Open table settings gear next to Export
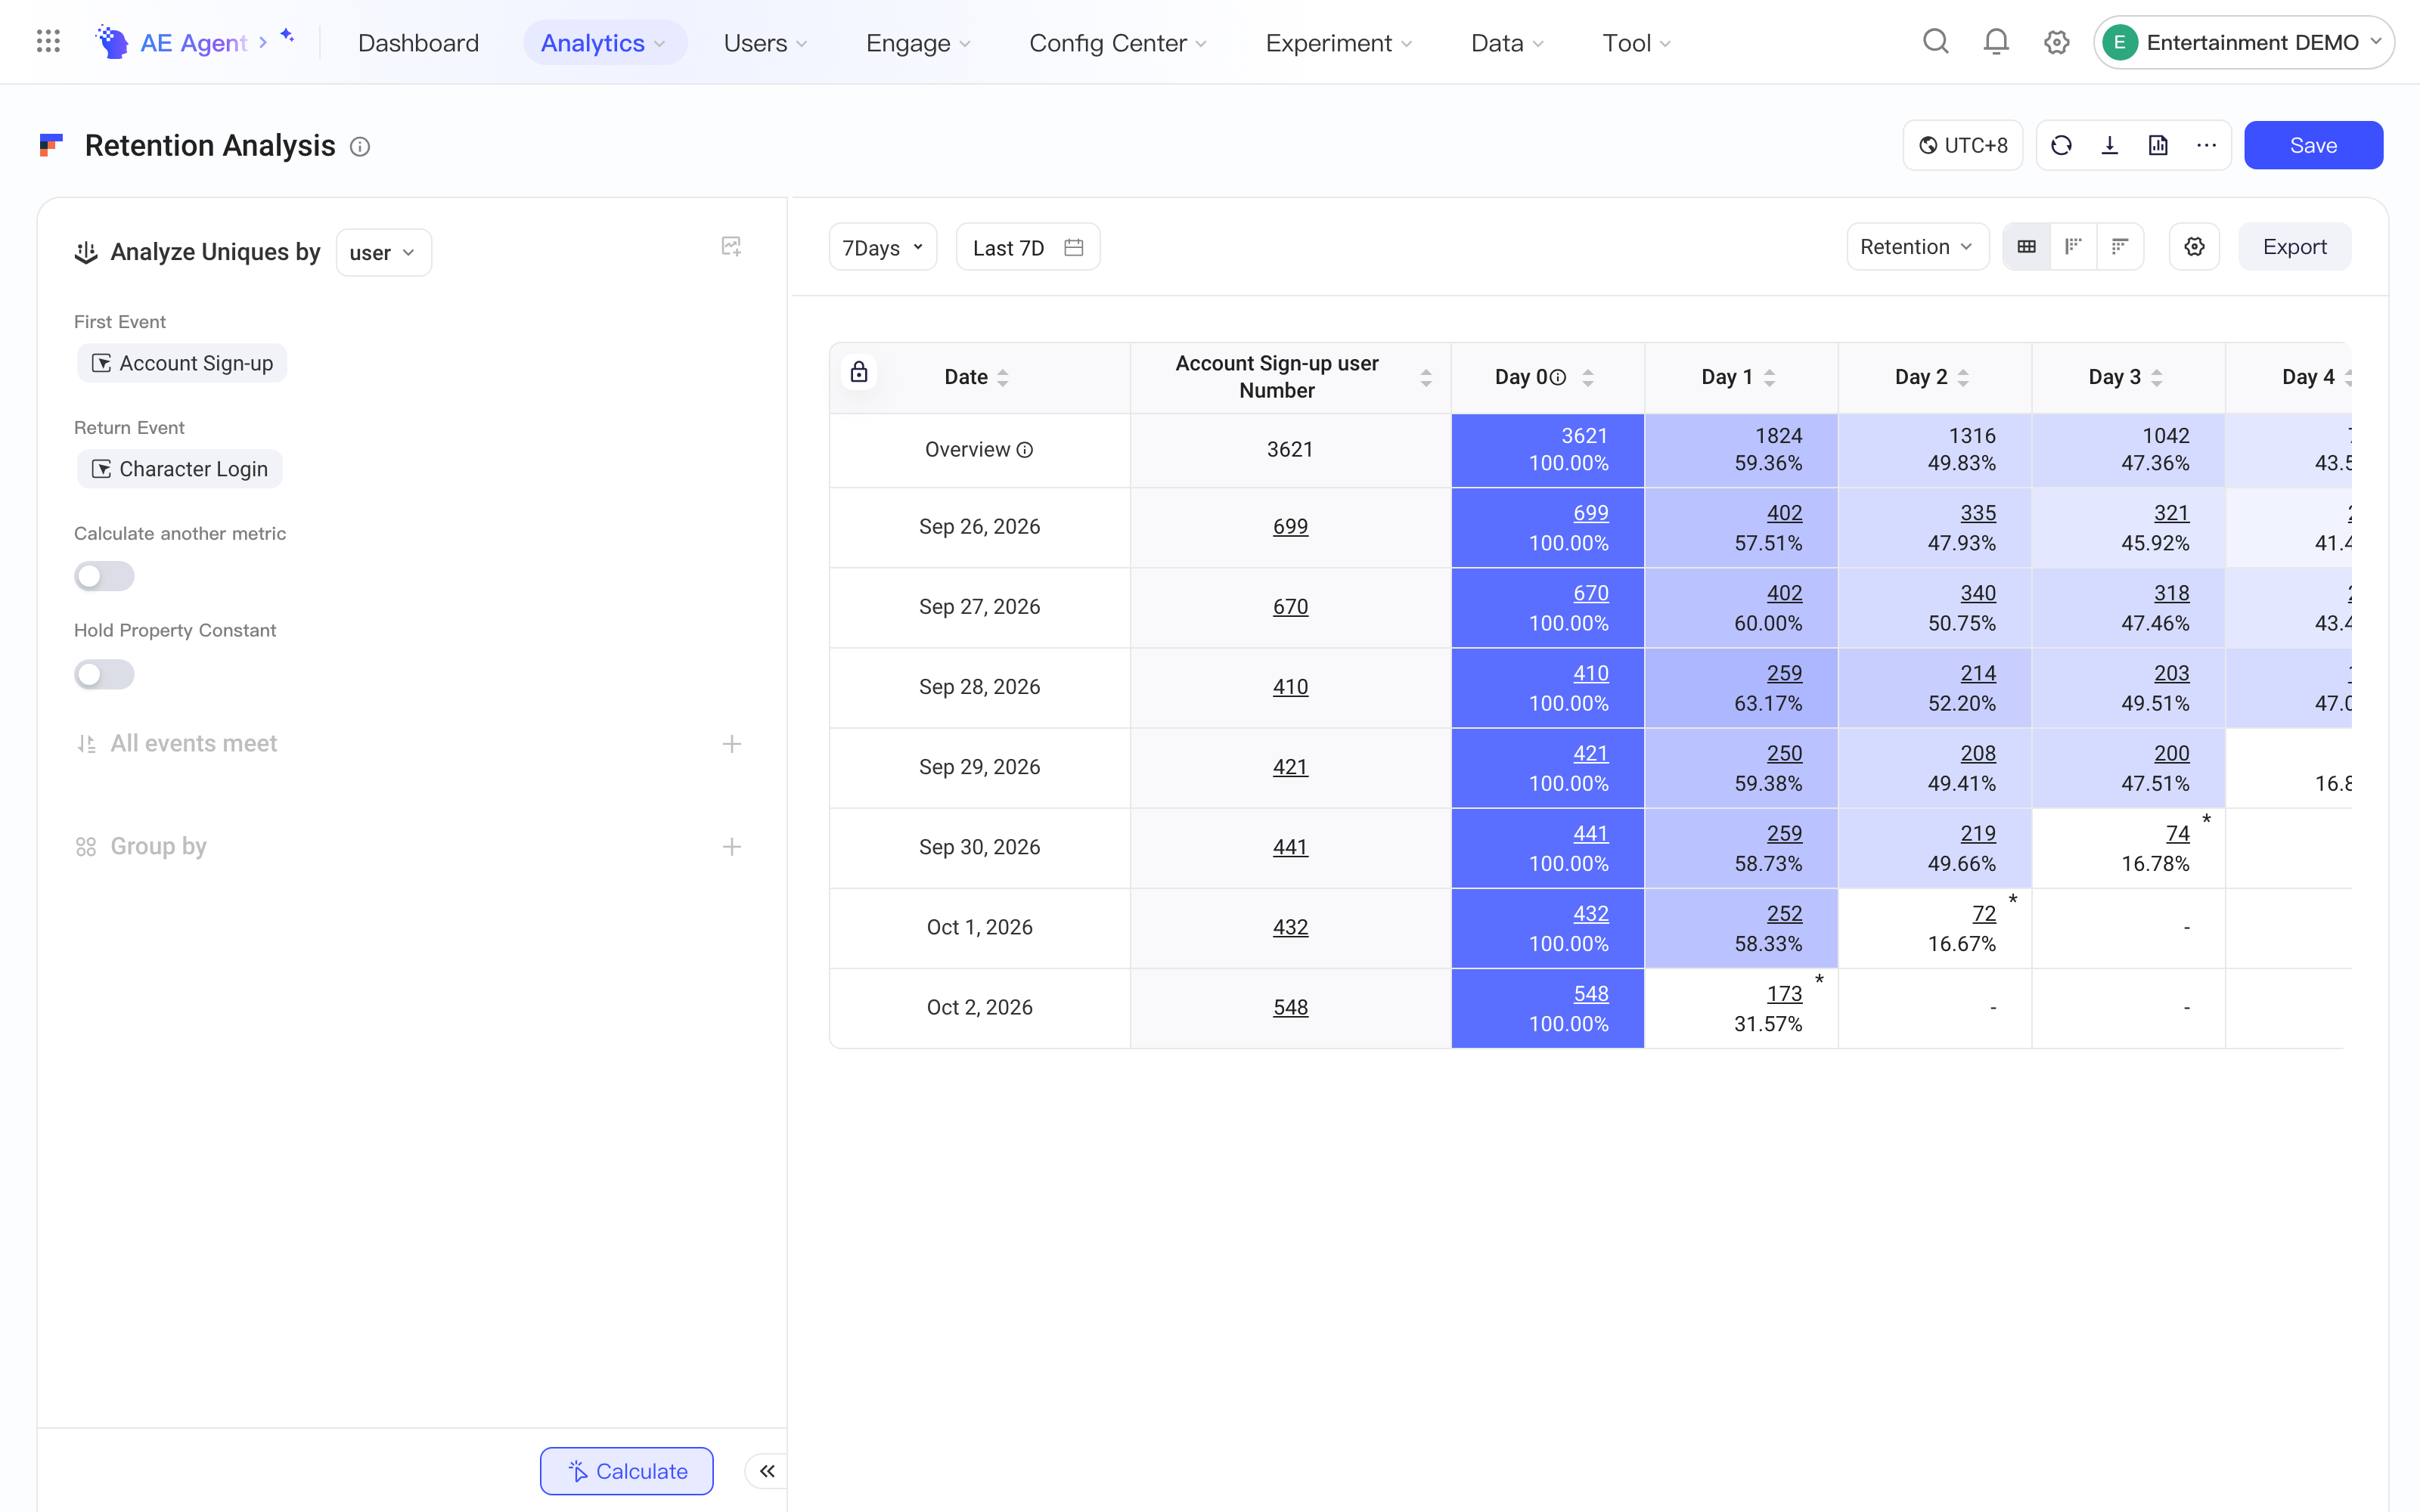Screen dimensions: 2420x1512 click(2194, 247)
